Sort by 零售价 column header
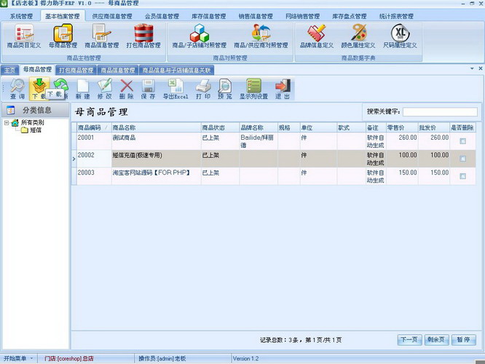Image resolution: width=485 pixels, height=364 pixels. (402, 127)
